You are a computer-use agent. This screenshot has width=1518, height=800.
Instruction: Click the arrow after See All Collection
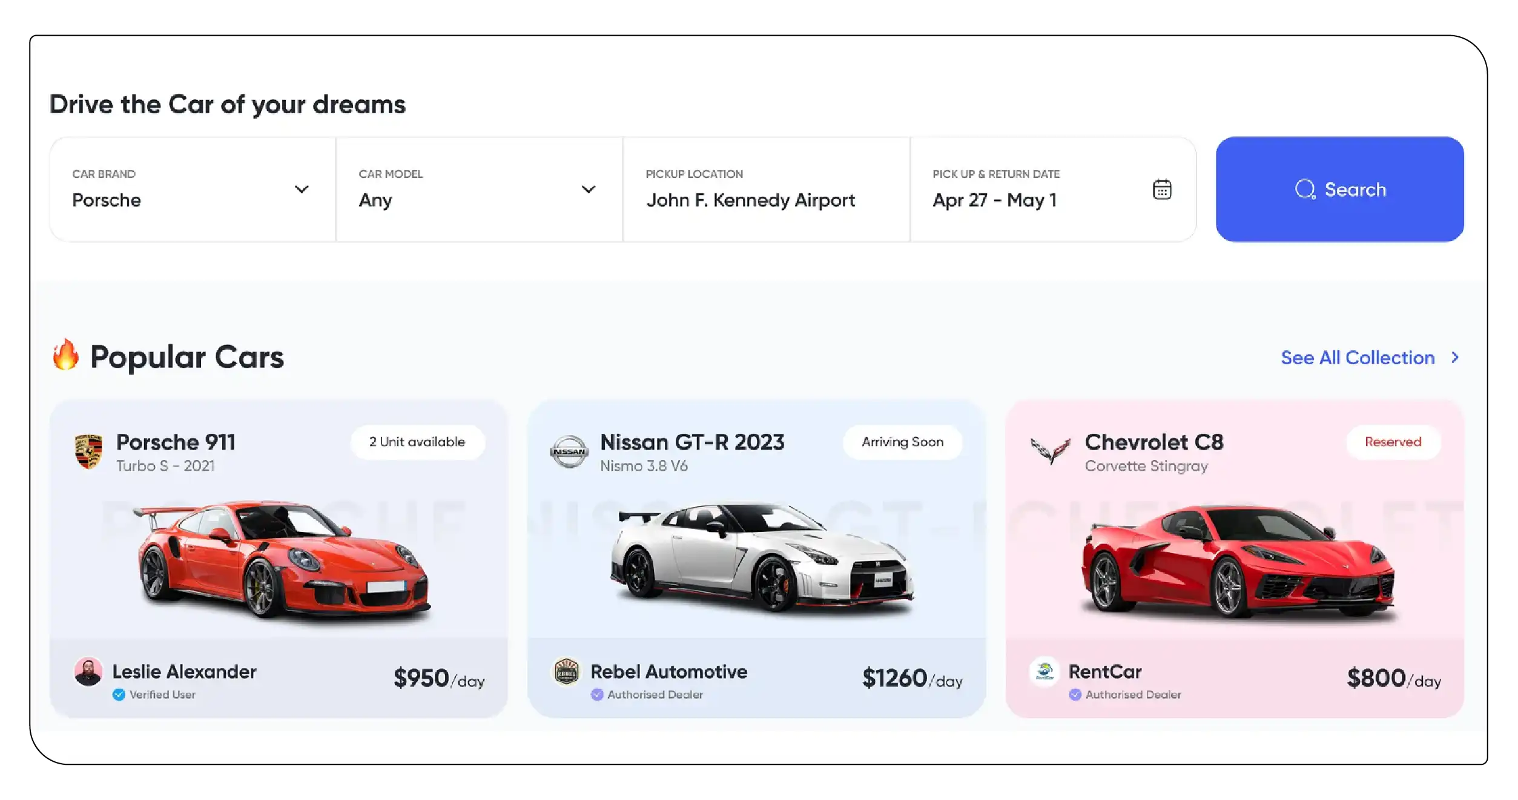[1455, 358]
